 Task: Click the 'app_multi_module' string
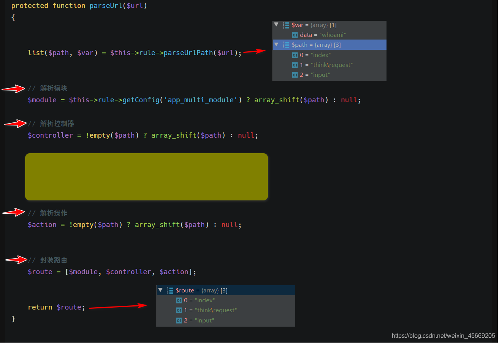click(x=201, y=100)
